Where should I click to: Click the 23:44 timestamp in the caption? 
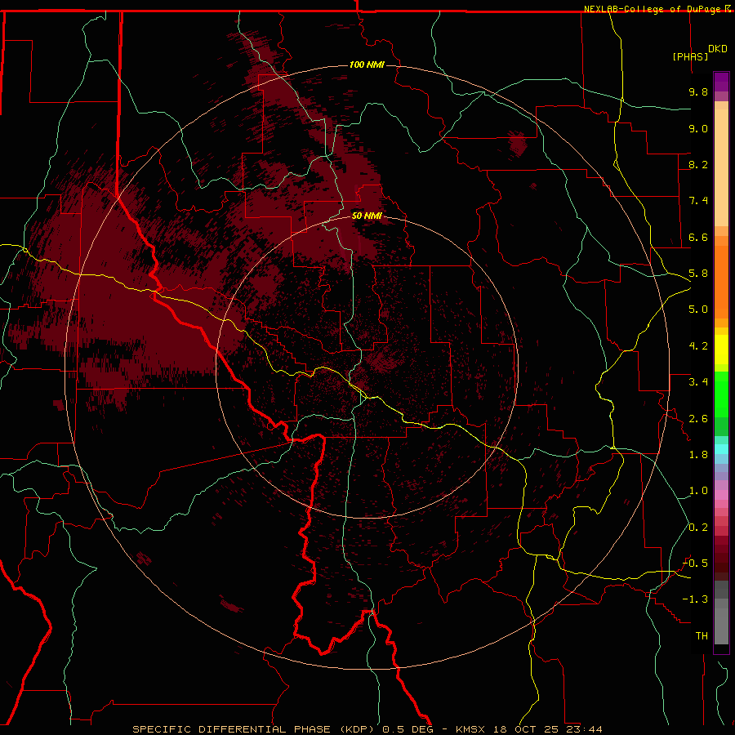click(x=585, y=729)
